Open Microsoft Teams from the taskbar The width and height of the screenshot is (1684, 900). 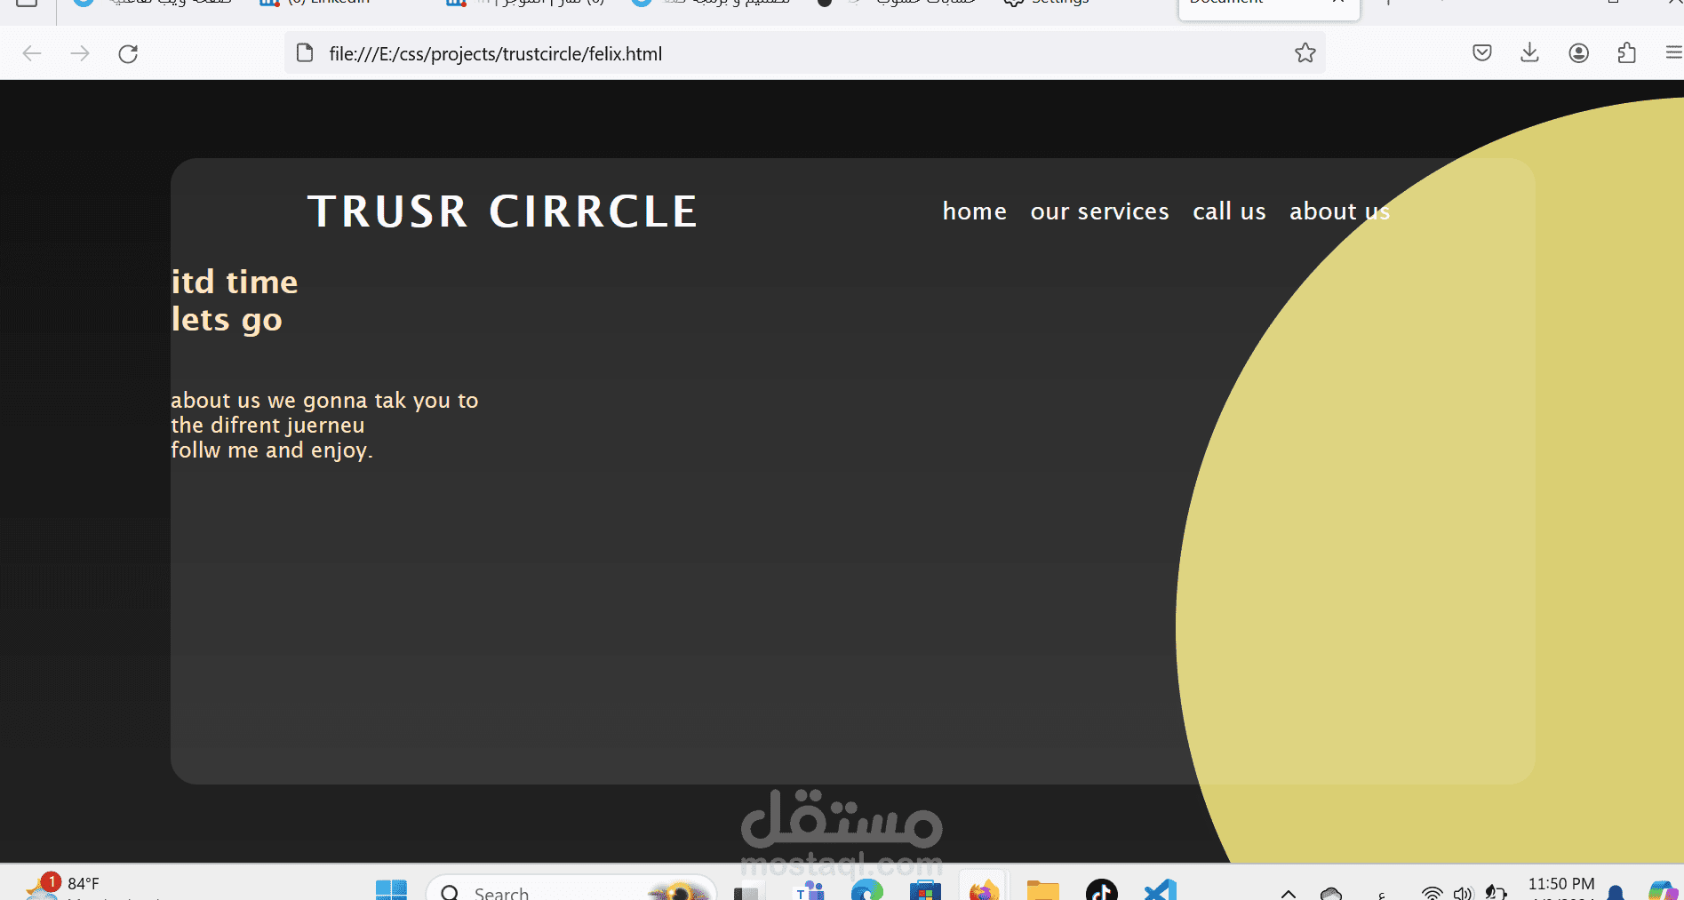coord(810,889)
